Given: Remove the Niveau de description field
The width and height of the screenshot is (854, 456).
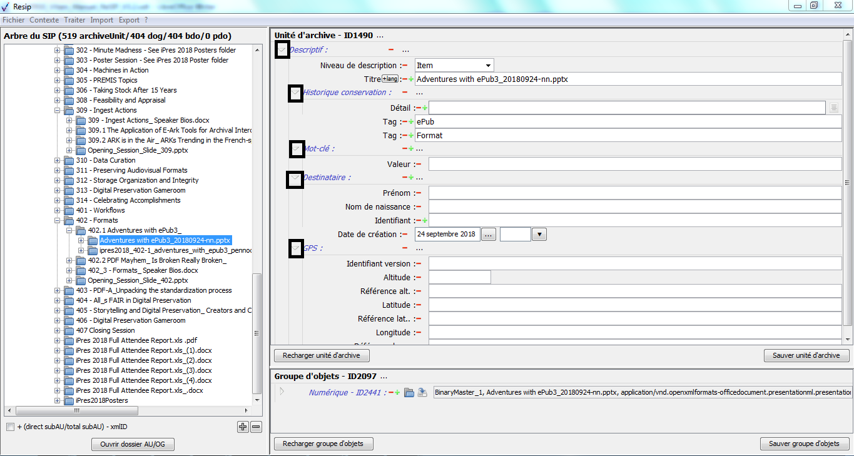Looking at the screenshot, I should coord(405,66).
